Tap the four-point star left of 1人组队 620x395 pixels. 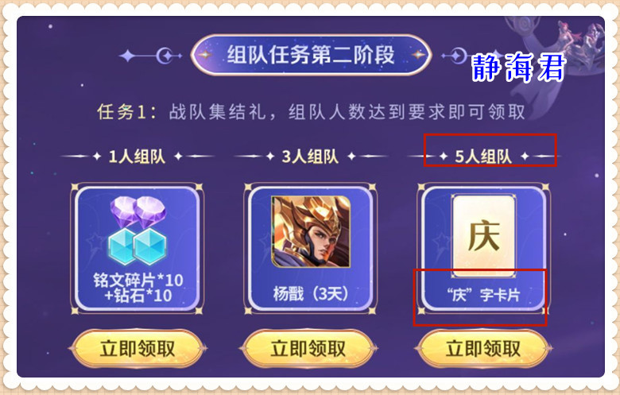[97, 157]
